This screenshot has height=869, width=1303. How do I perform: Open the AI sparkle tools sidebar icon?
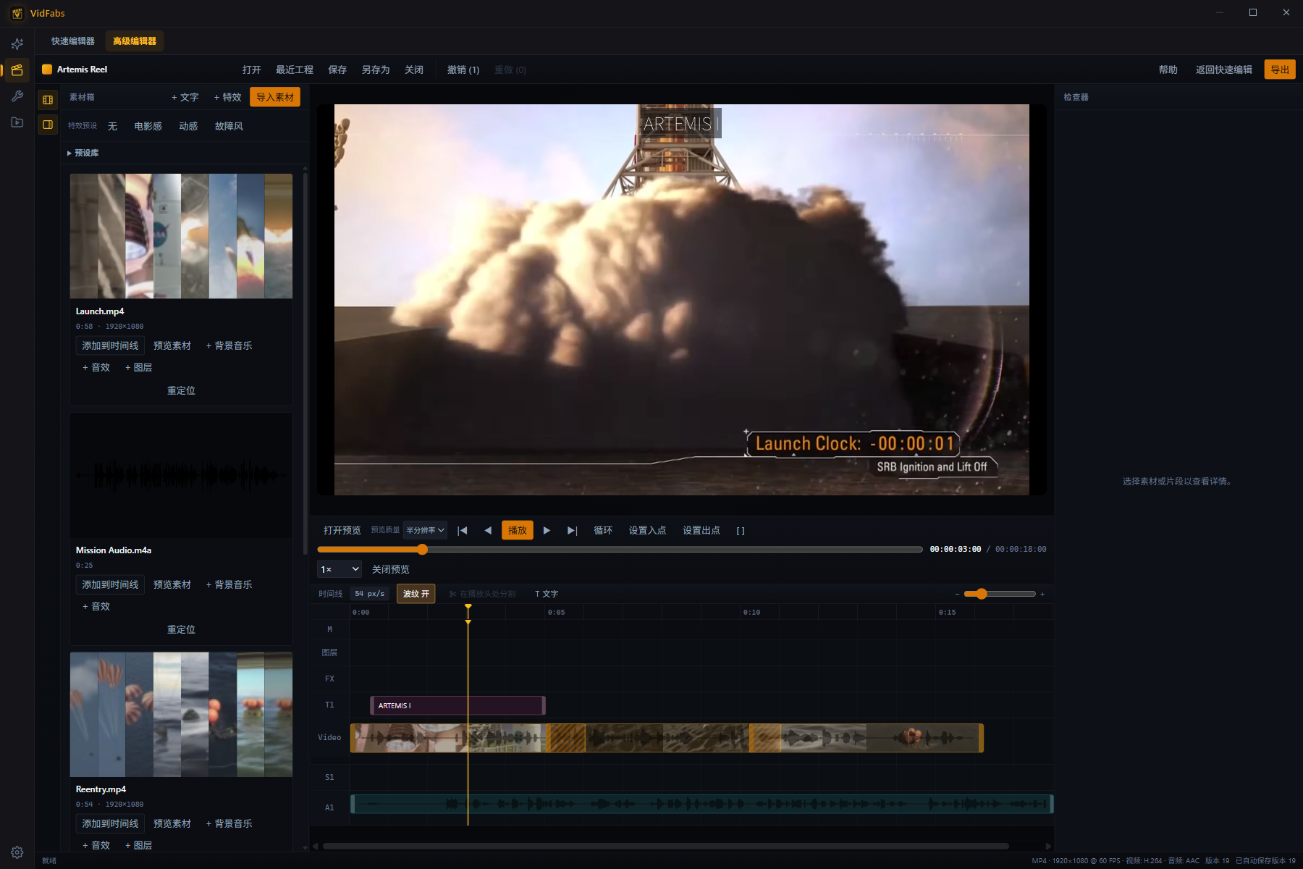(x=17, y=43)
